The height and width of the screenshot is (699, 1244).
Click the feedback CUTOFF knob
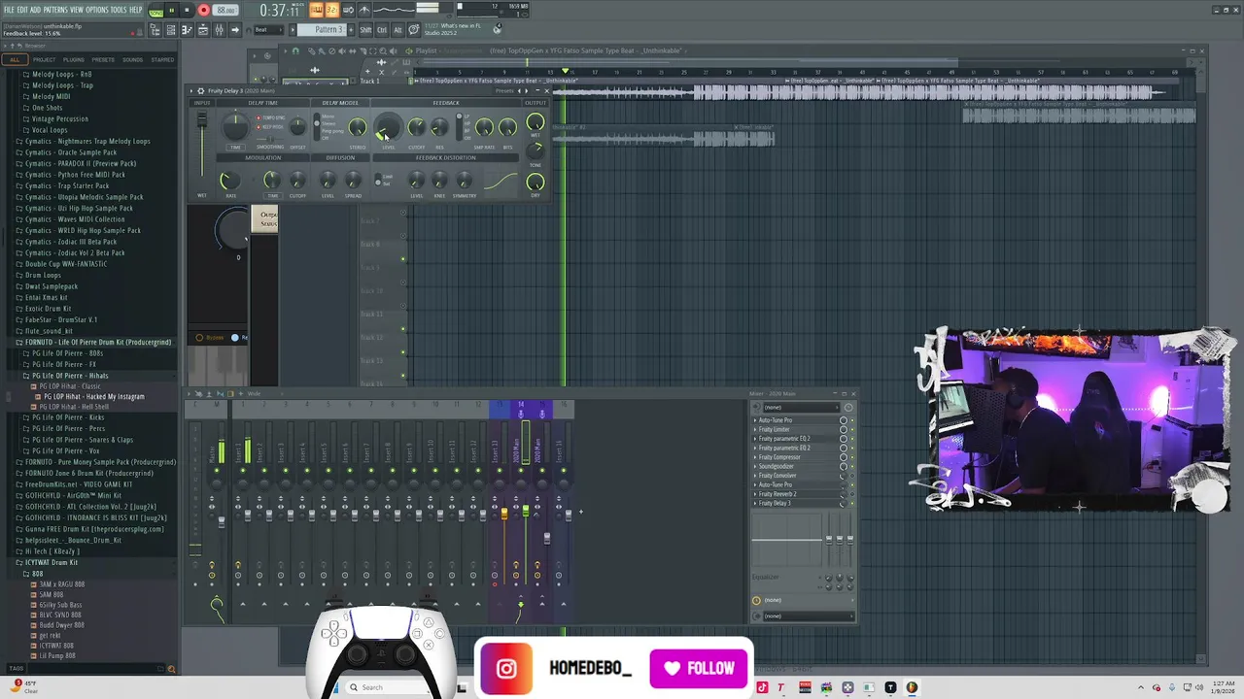click(x=416, y=128)
